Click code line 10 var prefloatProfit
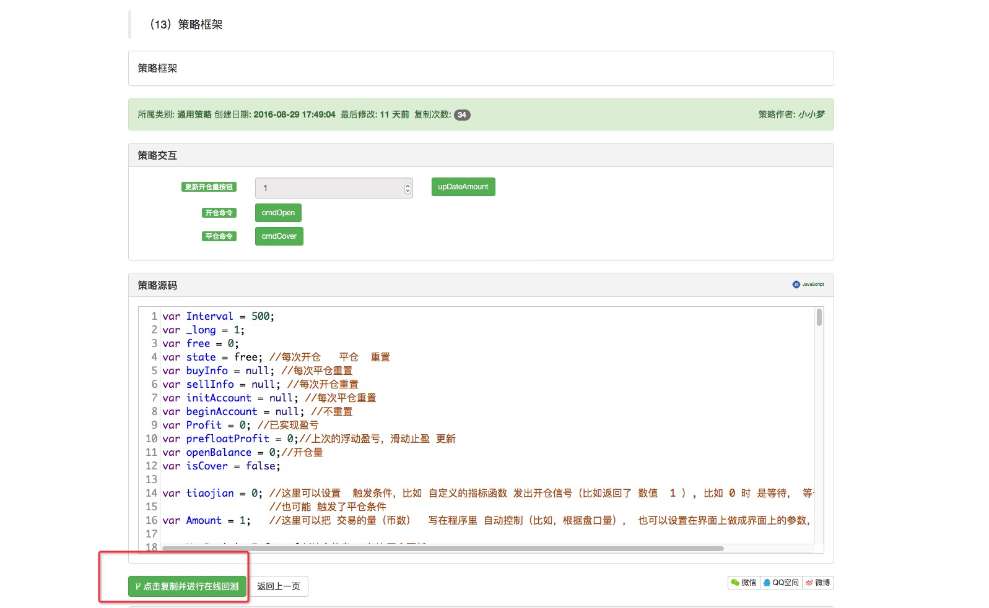Screen dimensions: 989x608 pos(309,439)
